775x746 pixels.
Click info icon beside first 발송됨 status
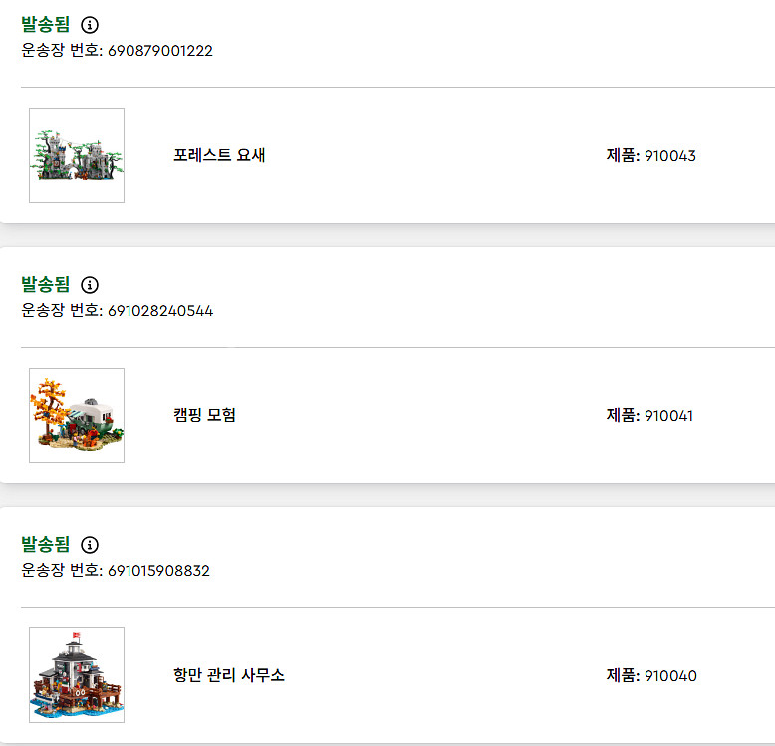[90, 25]
